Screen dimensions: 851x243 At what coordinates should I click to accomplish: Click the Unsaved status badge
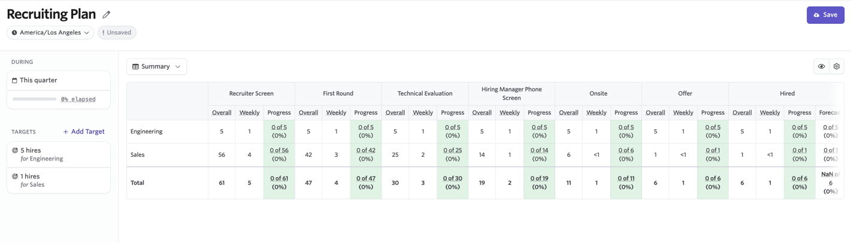coord(117,33)
